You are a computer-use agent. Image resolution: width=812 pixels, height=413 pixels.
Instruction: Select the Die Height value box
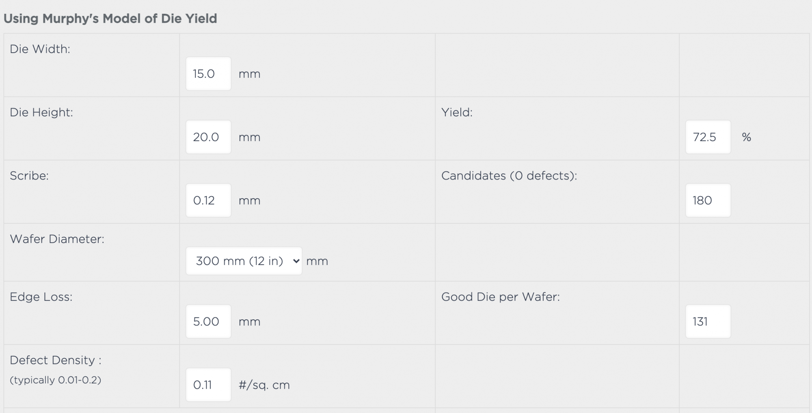point(208,137)
